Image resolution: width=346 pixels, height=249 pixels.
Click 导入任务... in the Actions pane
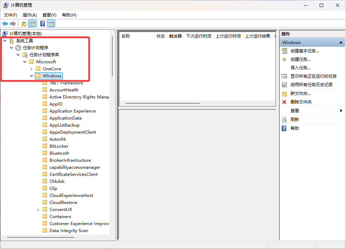[x=300, y=68]
